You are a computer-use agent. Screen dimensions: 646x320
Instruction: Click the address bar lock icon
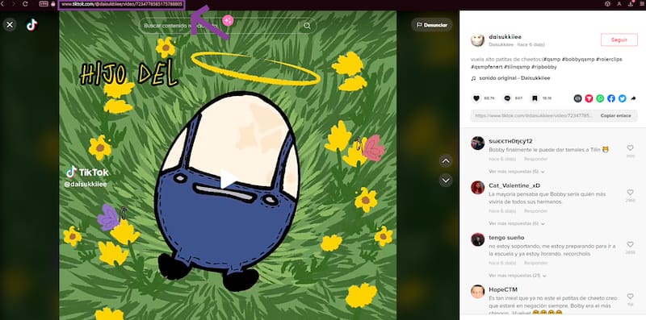52,4
